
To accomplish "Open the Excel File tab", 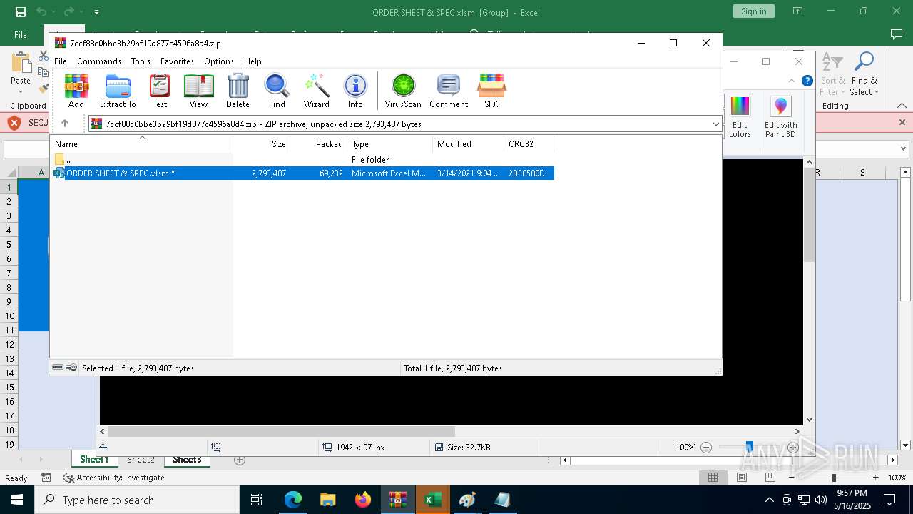I will [x=21, y=34].
